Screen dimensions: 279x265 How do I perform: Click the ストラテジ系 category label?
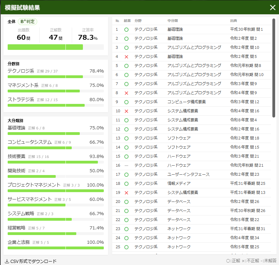coord(21,99)
